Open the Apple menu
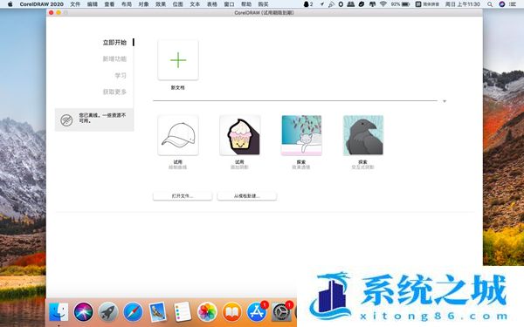Viewport: 524px width, 327px height. (10, 4)
